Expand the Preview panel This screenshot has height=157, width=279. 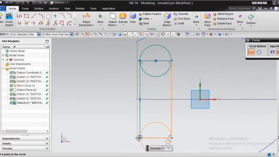coord(47,148)
